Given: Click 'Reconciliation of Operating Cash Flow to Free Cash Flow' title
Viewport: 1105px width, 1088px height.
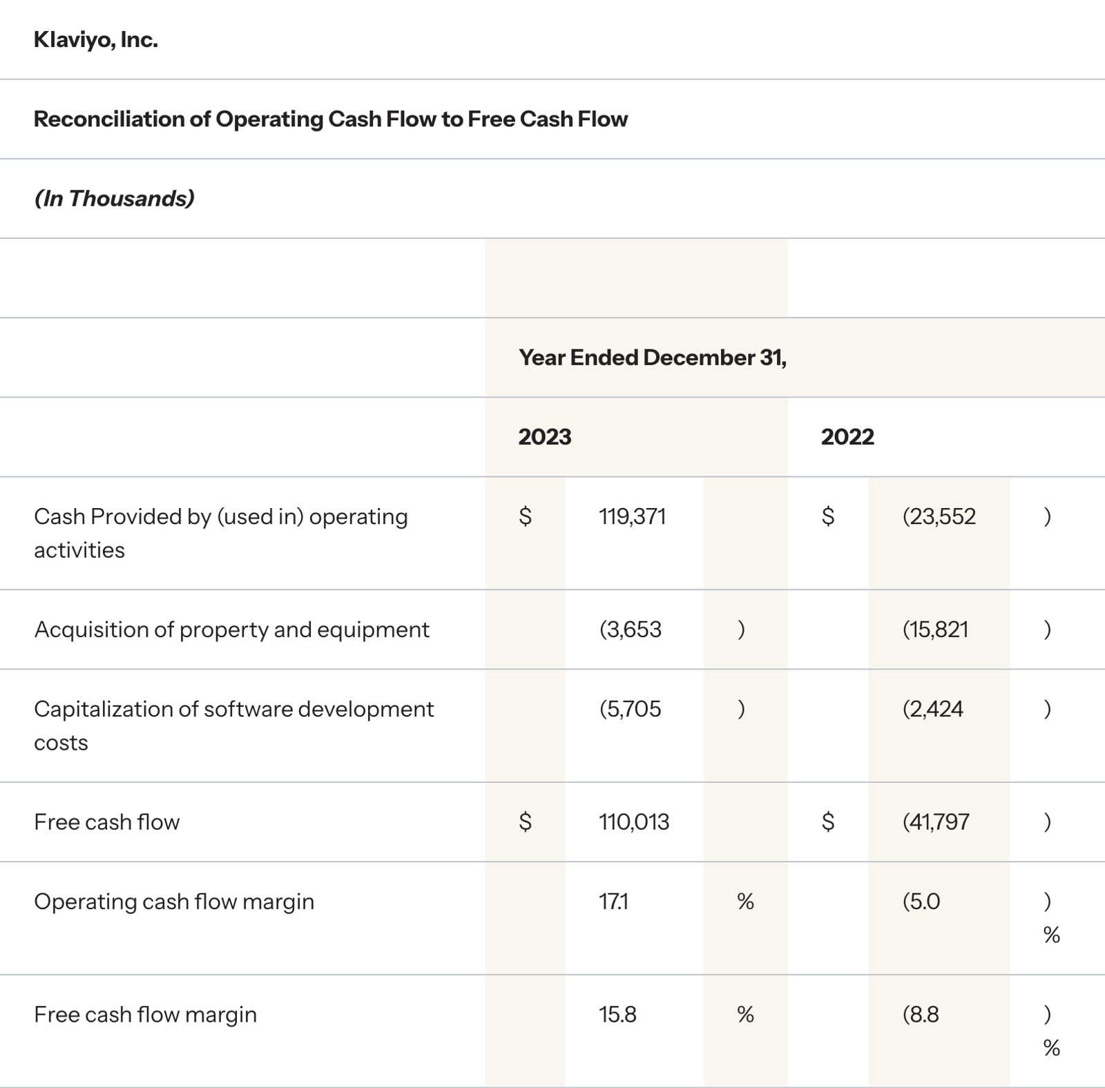Looking at the screenshot, I should pyautogui.click(x=331, y=119).
